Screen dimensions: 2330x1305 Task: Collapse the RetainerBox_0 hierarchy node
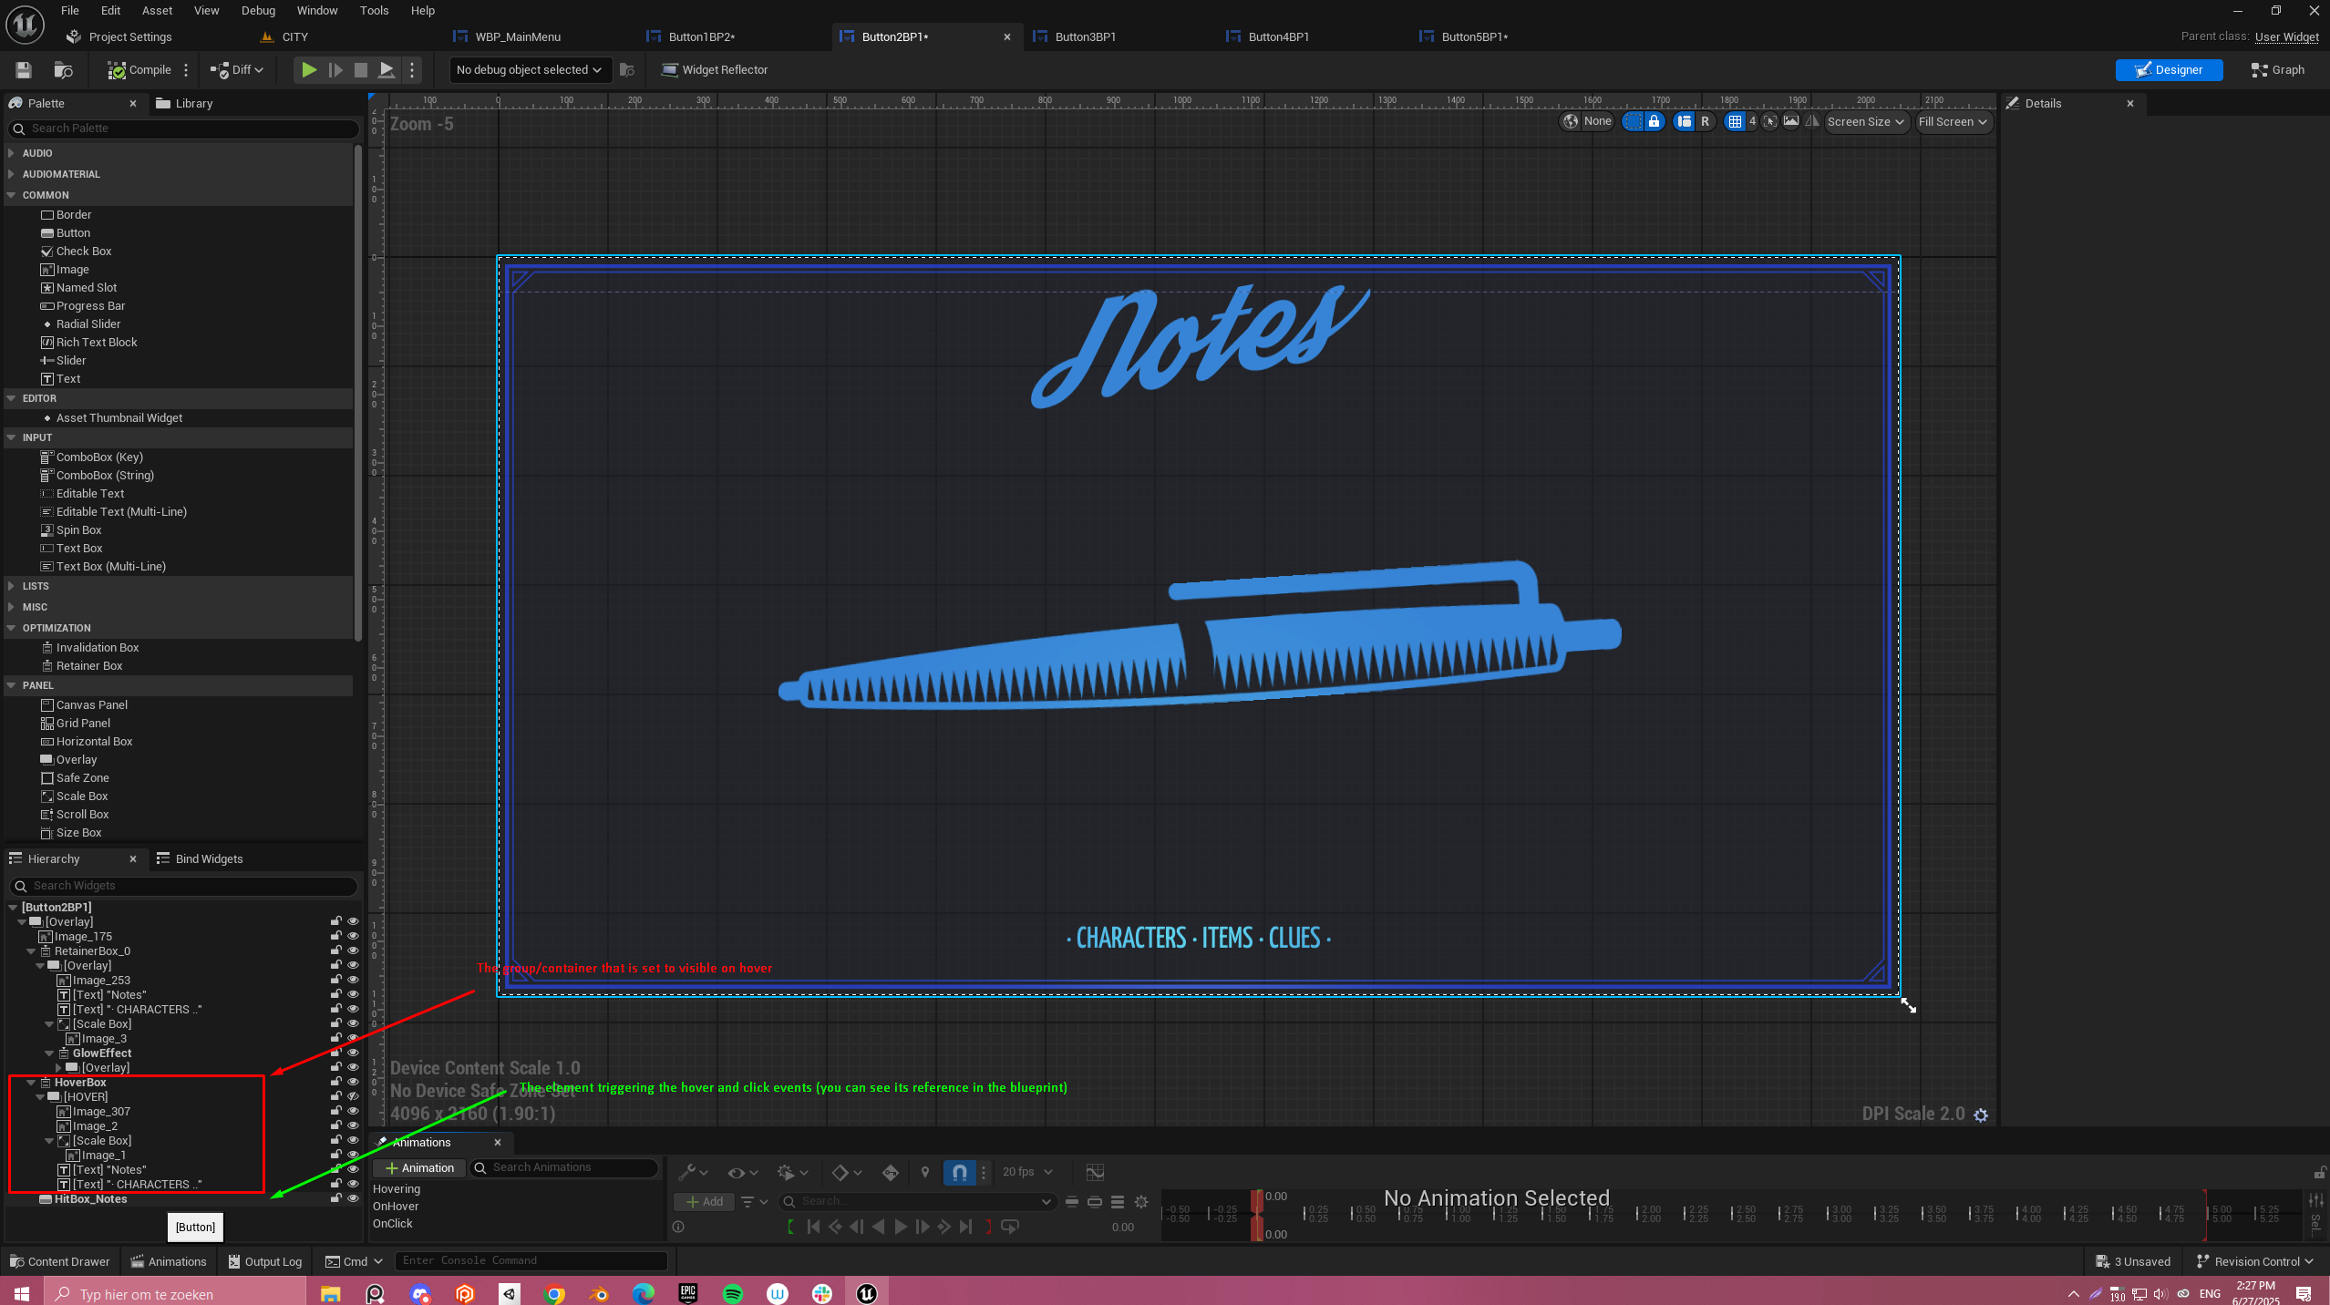32,951
